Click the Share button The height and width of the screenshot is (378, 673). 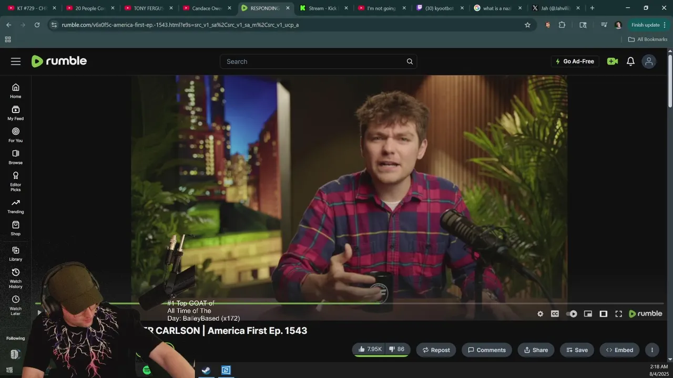[x=536, y=350]
